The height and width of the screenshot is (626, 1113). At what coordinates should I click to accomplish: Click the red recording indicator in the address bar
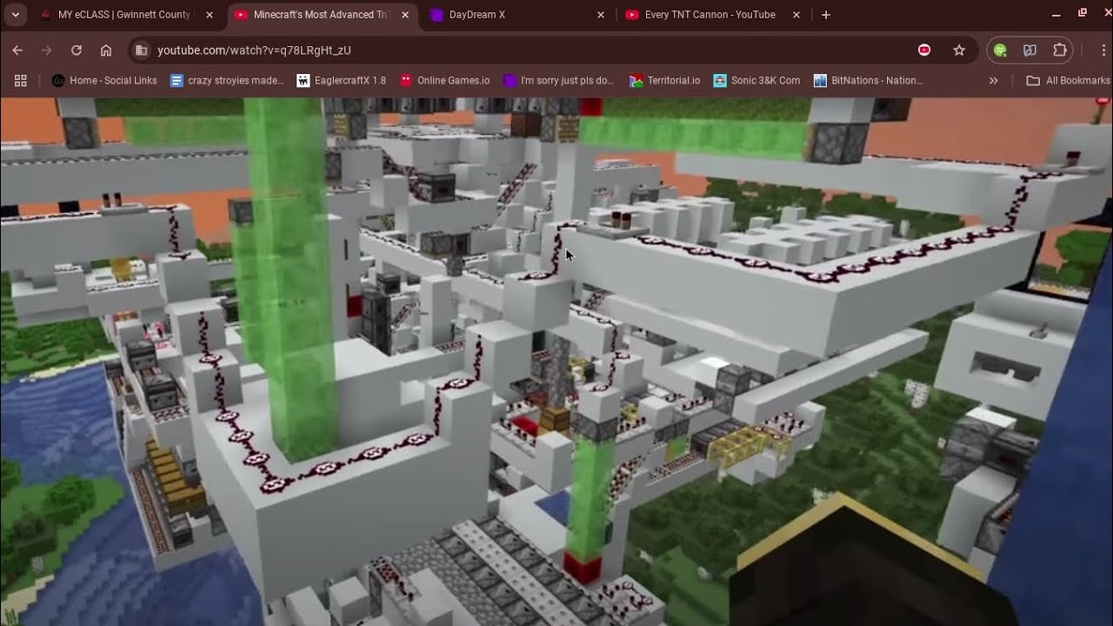click(x=924, y=50)
